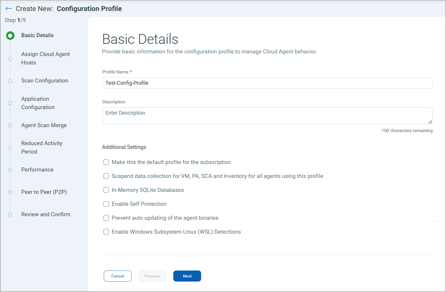Screen dimensions: 446x292
Task: Click the Review and Confirm step circle
Action: 10,215
